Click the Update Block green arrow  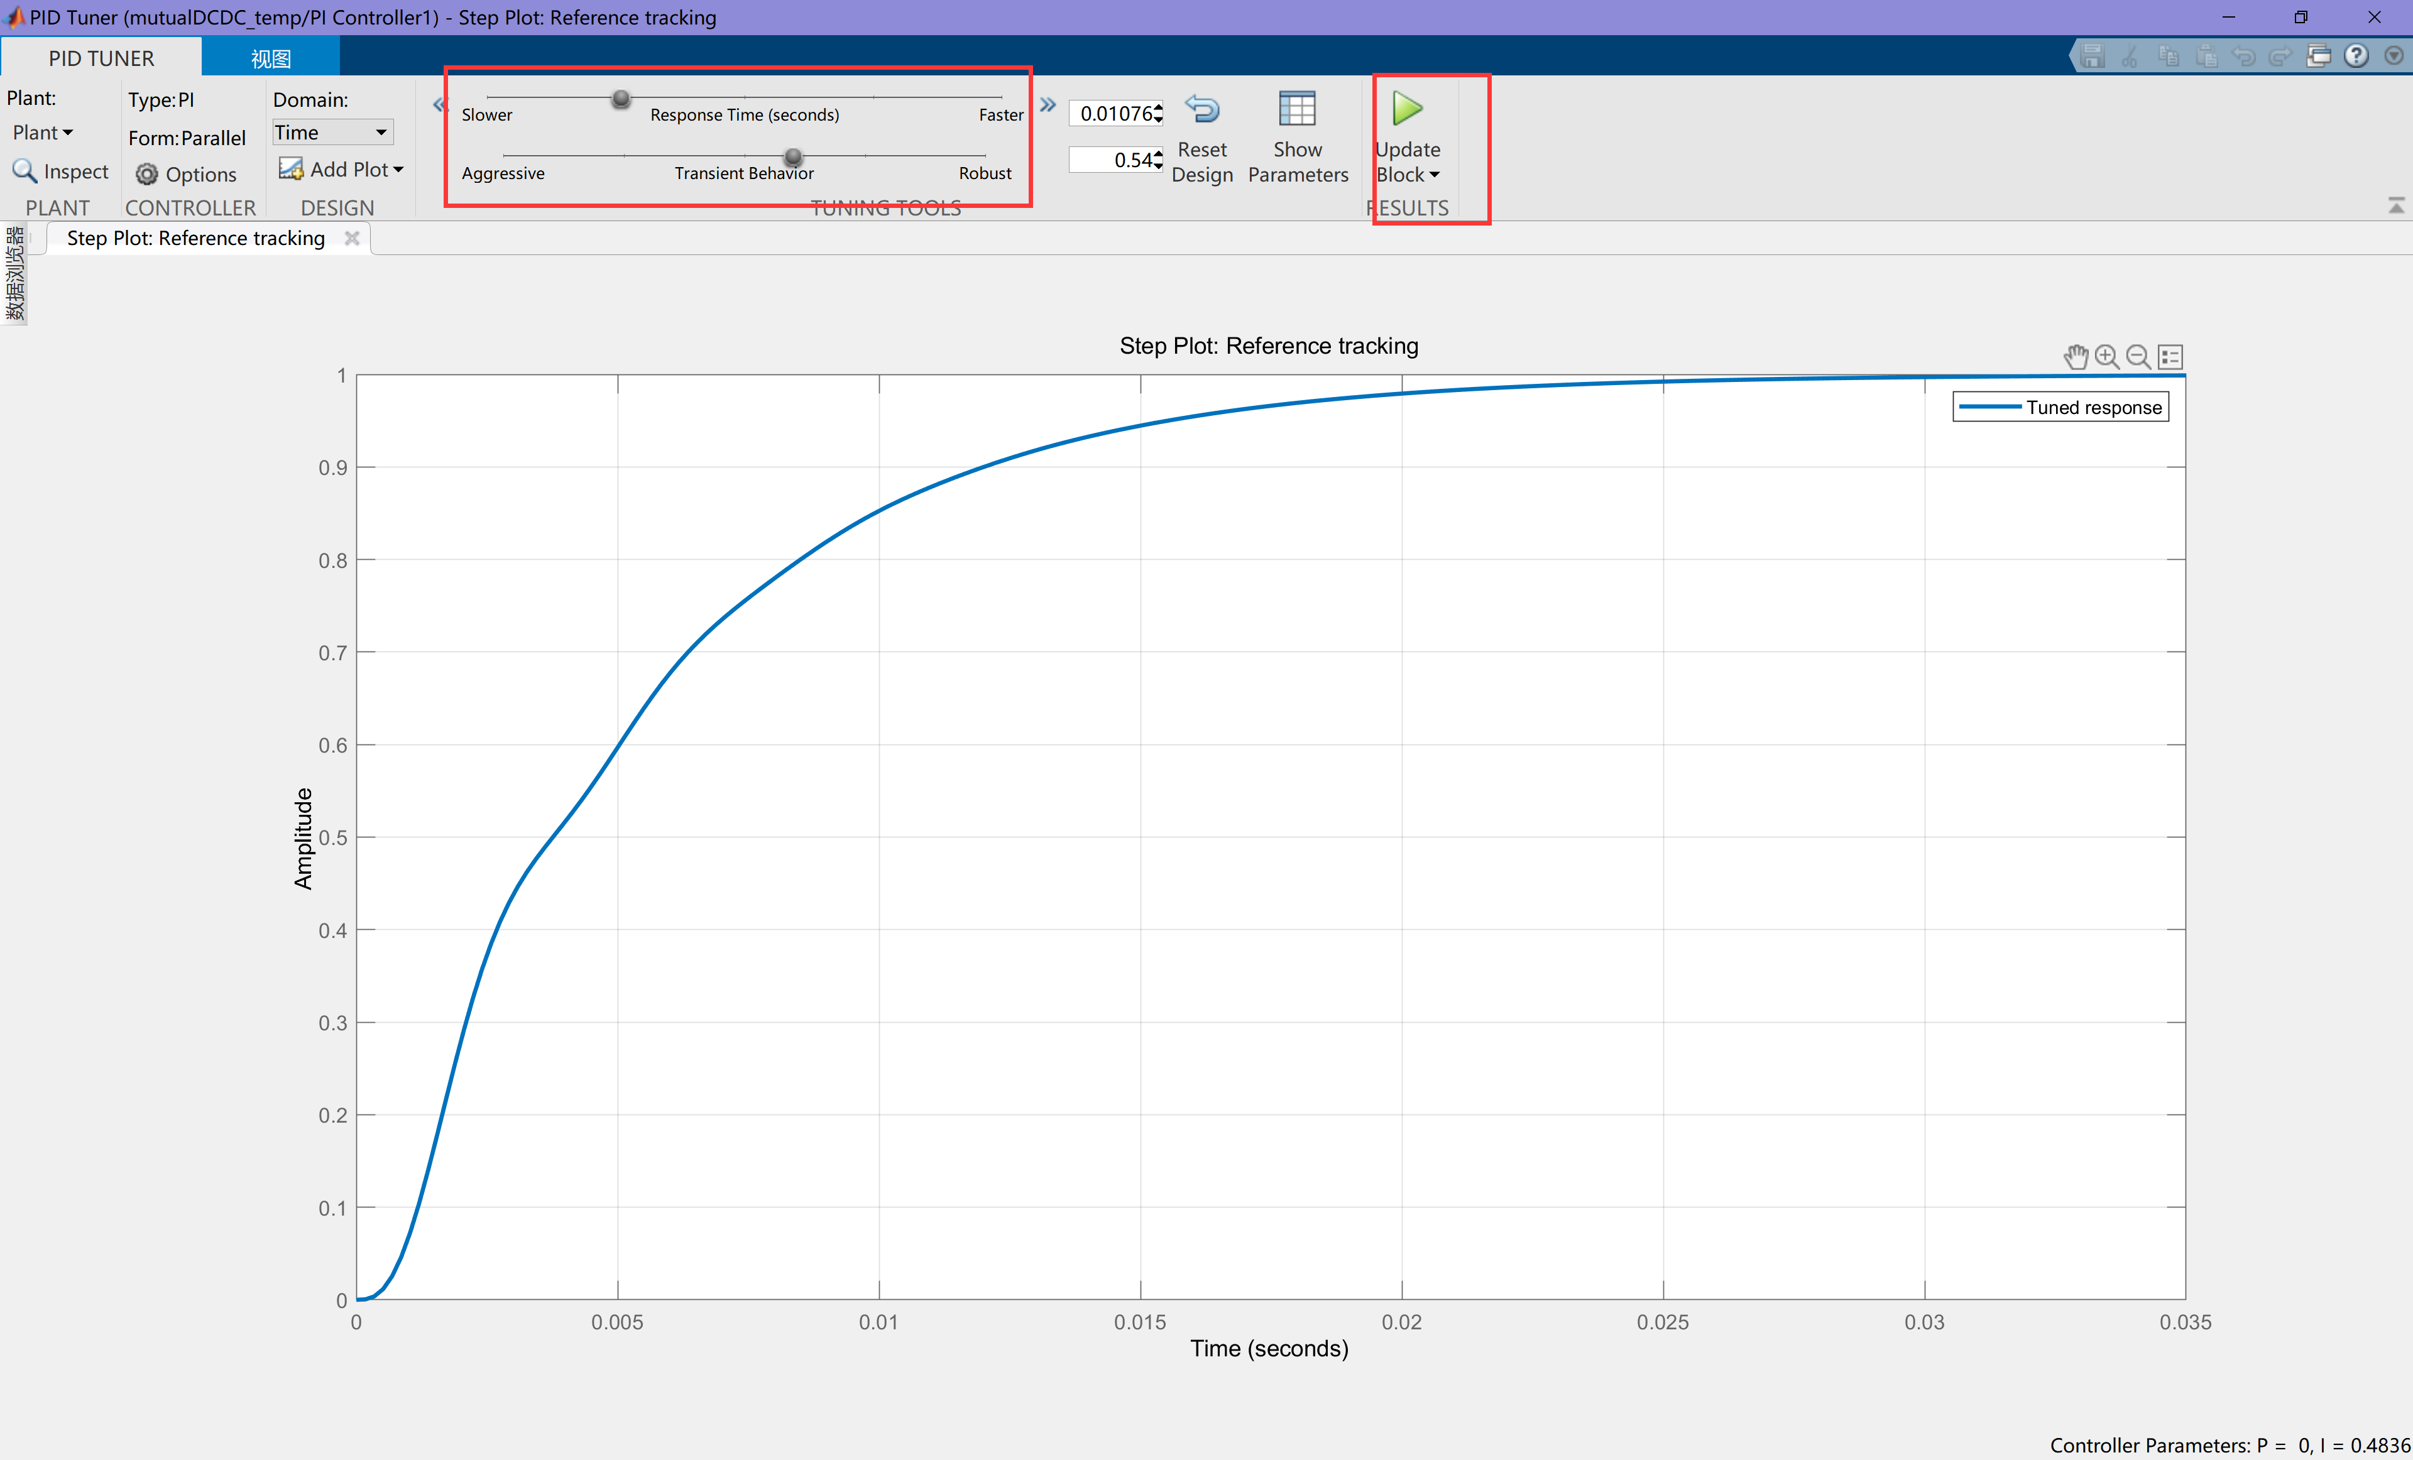point(1406,109)
